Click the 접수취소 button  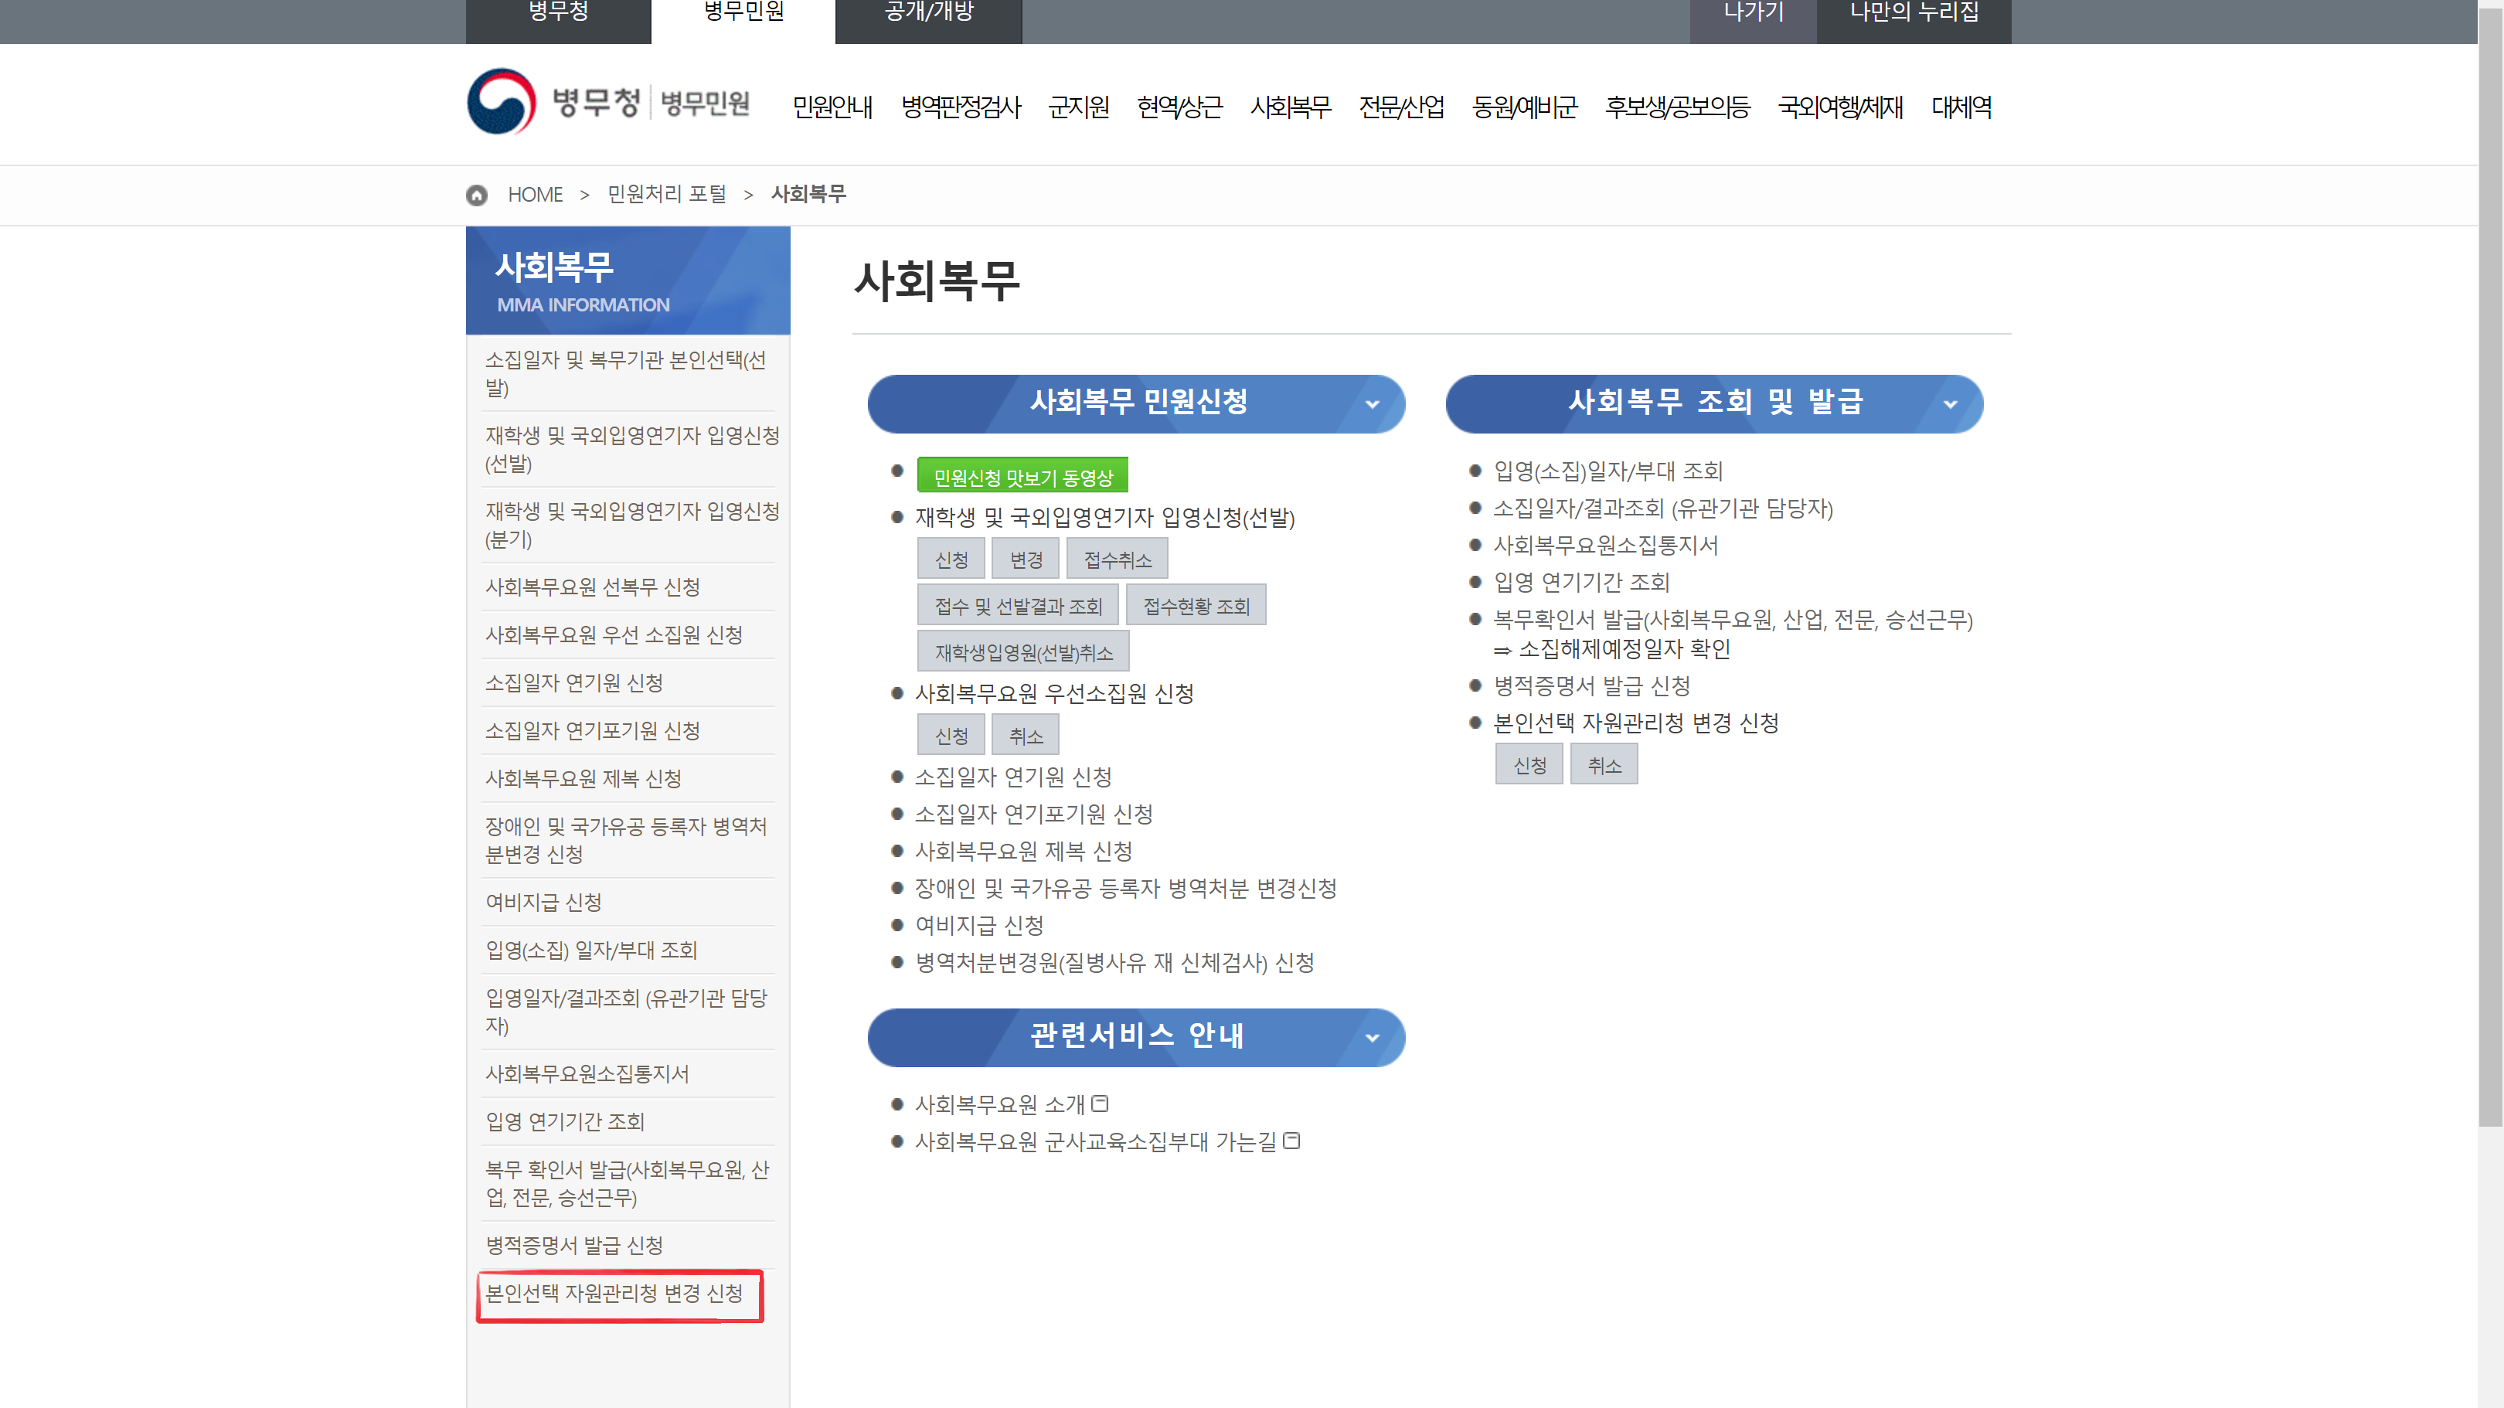click(1118, 559)
